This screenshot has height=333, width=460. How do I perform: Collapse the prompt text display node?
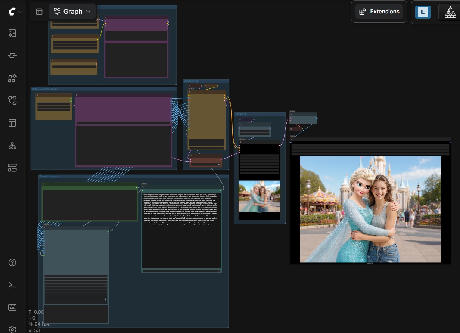[143, 187]
